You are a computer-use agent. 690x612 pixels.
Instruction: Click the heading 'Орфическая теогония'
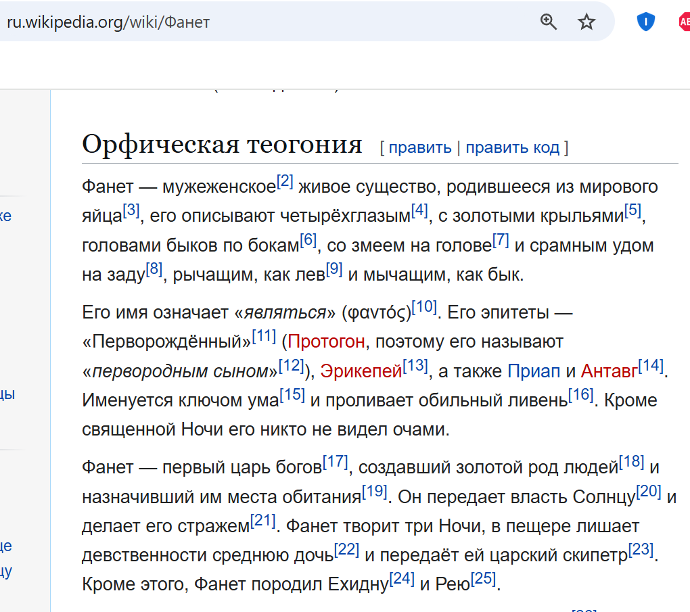222,144
